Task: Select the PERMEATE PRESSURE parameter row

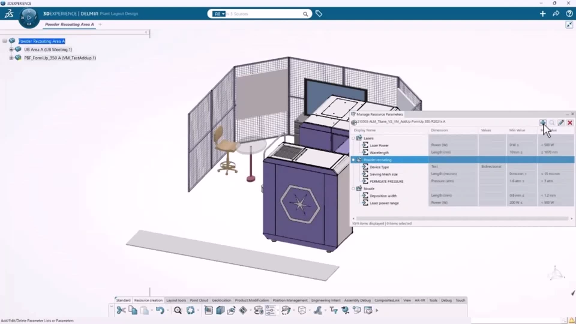Action: coord(463,181)
